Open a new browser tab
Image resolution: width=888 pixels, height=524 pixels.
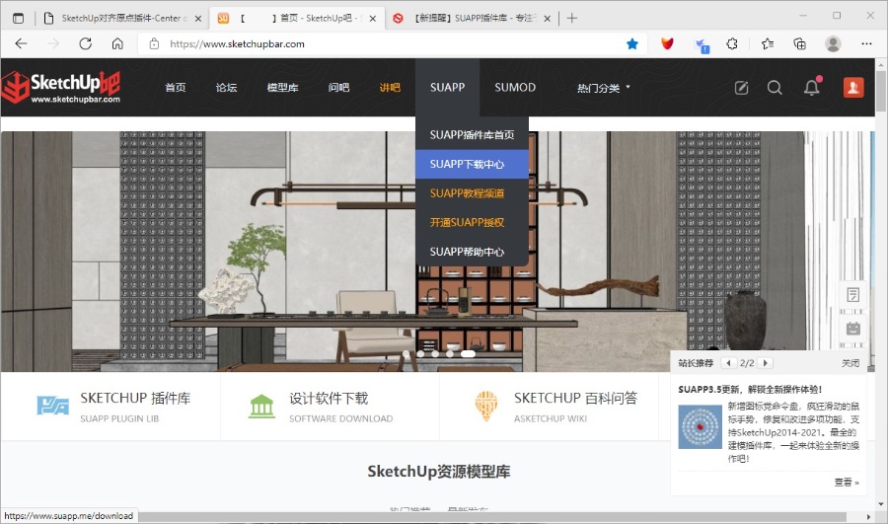[x=572, y=18]
